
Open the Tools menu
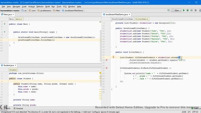click(59, 7)
